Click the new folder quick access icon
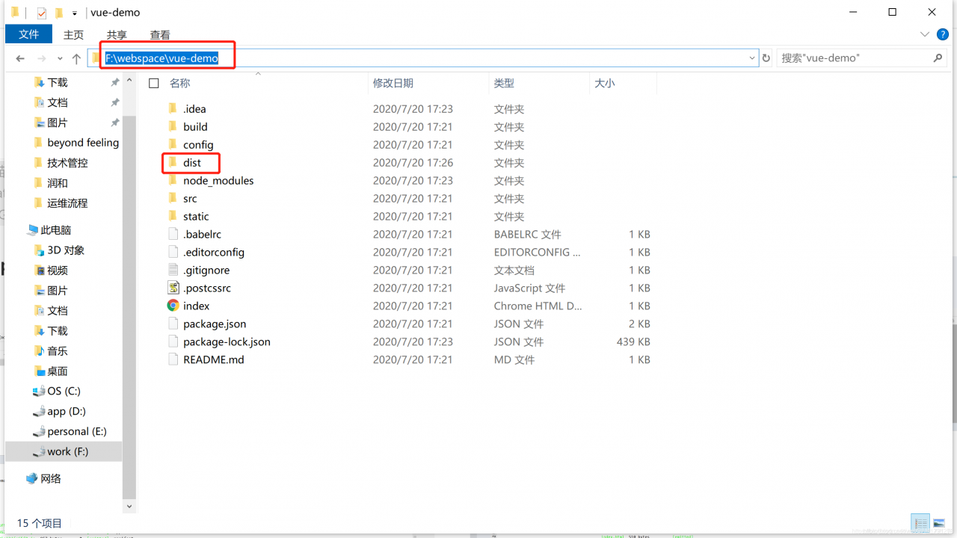 [x=59, y=13]
